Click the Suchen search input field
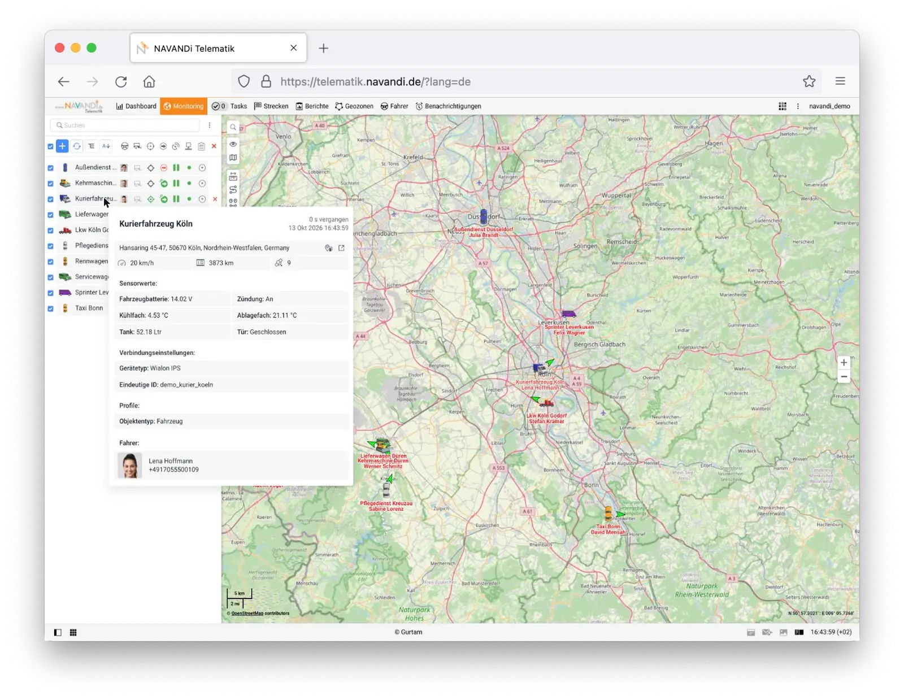Viewport: 904px width, 700px height. click(x=125, y=125)
